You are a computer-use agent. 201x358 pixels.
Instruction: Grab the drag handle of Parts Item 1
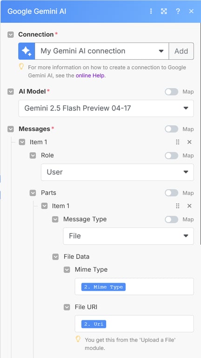[x=178, y=206]
